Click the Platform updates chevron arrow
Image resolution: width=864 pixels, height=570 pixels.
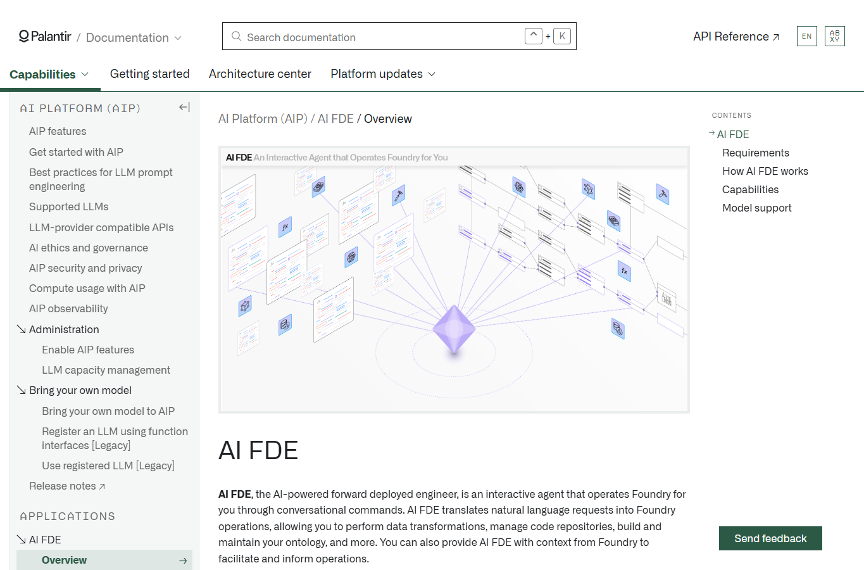pos(432,74)
